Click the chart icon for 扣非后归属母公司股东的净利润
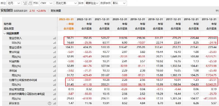The width and height of the screenshot is (219, 106). [x=54, y=94]
